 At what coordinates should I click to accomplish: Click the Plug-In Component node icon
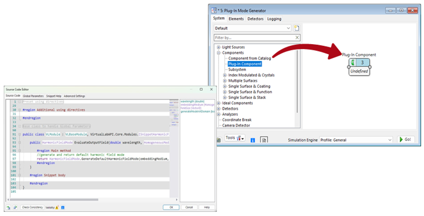pyautogui.click(x=353, y=63)
